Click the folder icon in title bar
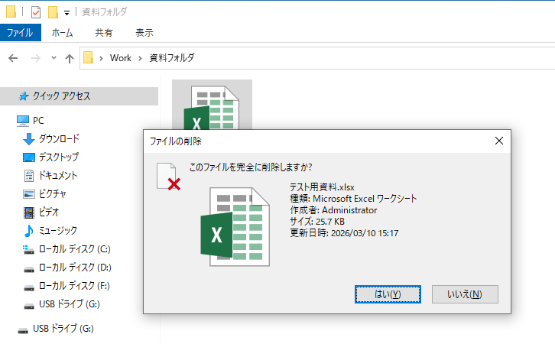Image resolution: width=555 pixels, height=344 pixels. [x=11, y=11]
